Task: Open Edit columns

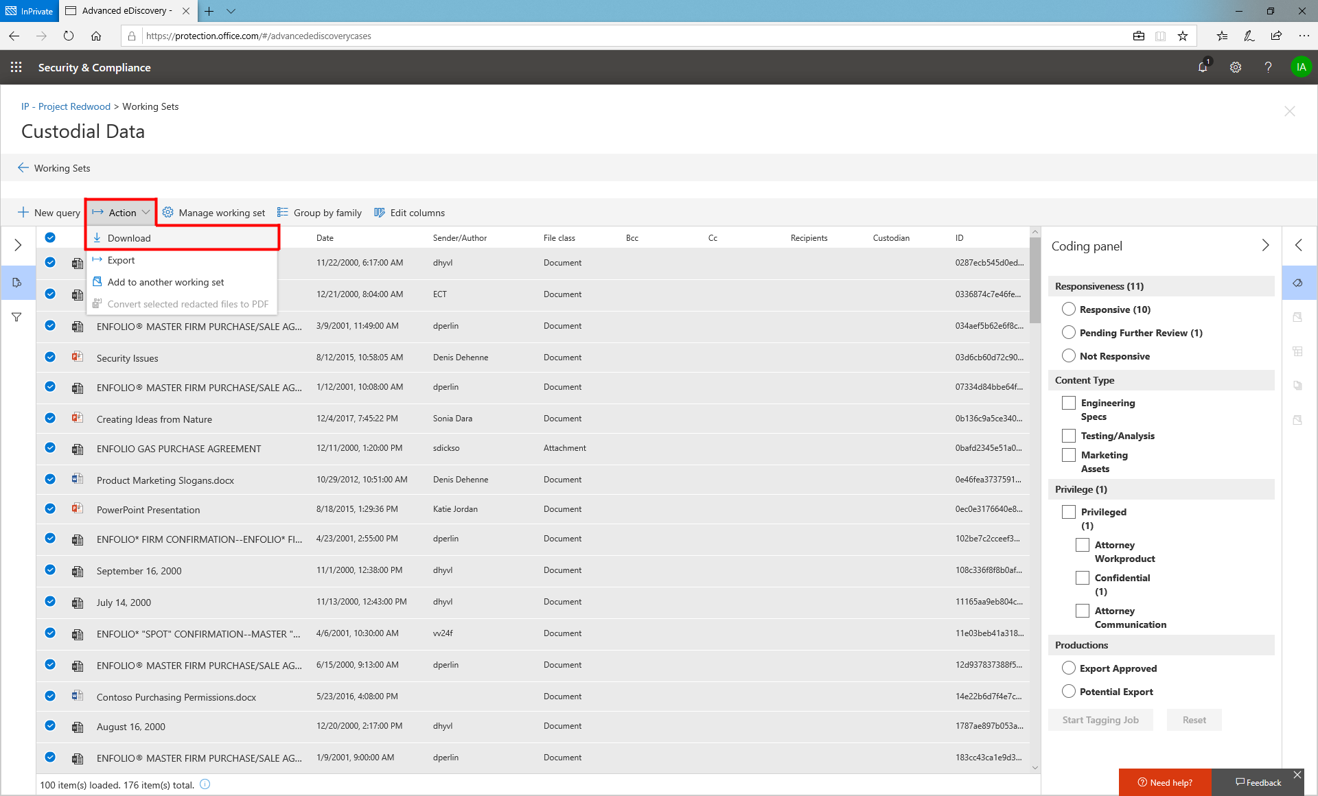Action: [x=410, y=213]
